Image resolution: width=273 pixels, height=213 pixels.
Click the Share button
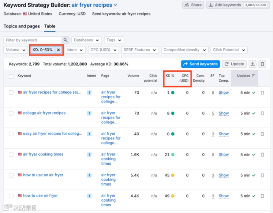tap(193, 5)
